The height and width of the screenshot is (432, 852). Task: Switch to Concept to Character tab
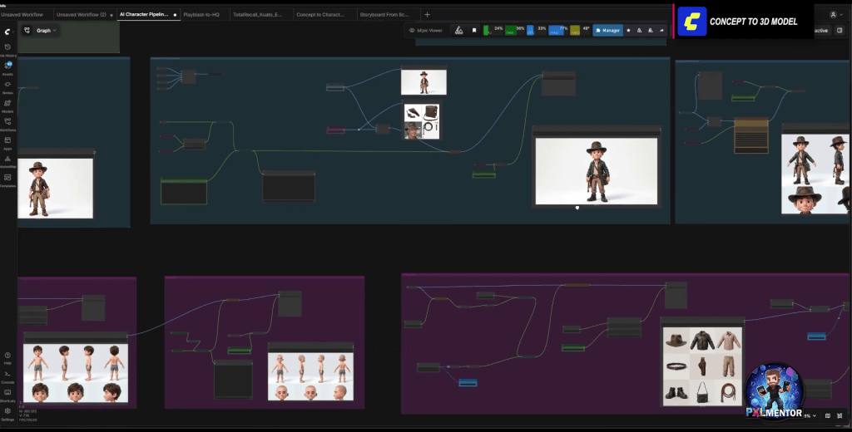tap(325, 15)
